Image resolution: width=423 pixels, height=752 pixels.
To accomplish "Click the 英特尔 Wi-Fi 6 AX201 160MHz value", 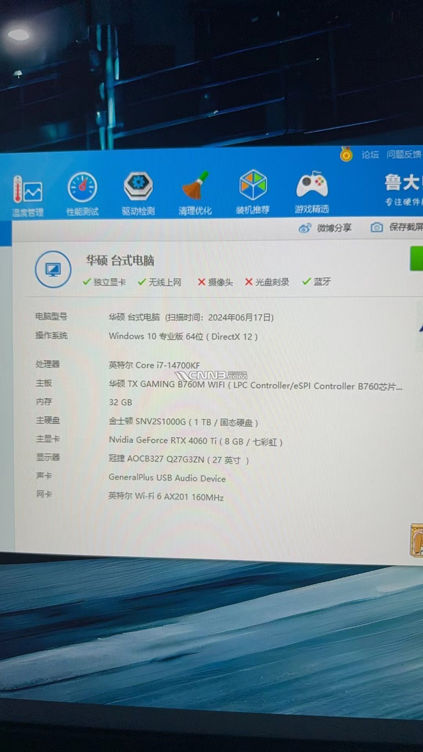I will click(166, 497).
